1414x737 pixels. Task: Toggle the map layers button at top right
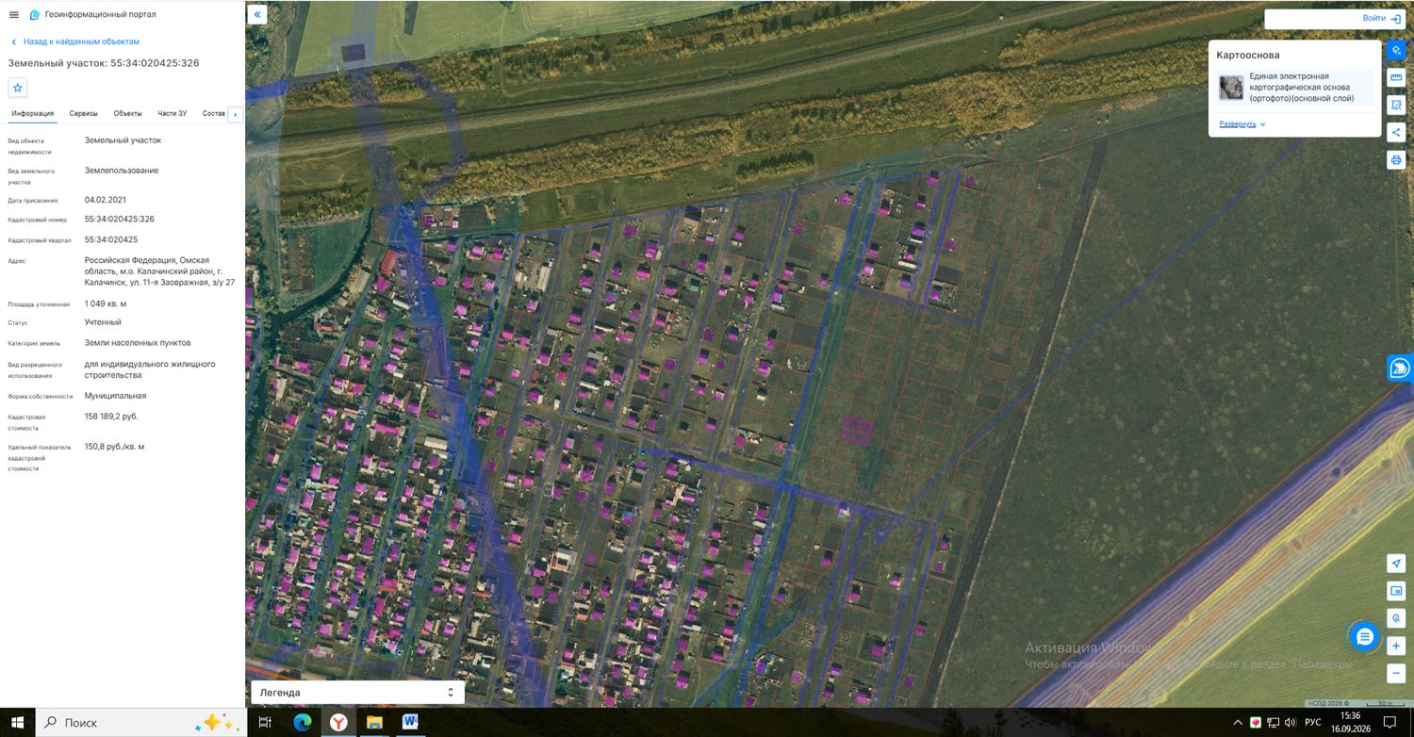(x=1396, y=50)
